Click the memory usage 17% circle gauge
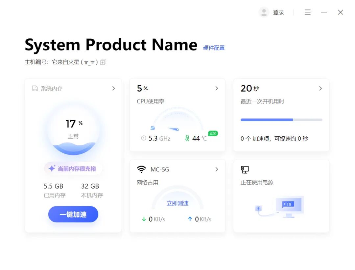The width and height of the screenshot is (355, 270). coord(73,129)
